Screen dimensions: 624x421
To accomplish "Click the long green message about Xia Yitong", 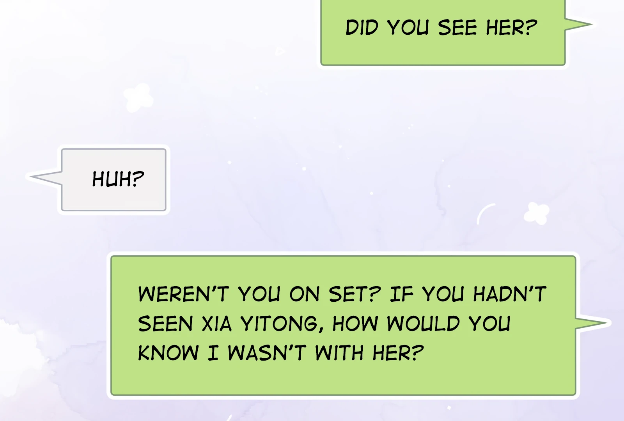I will [343, 325].
